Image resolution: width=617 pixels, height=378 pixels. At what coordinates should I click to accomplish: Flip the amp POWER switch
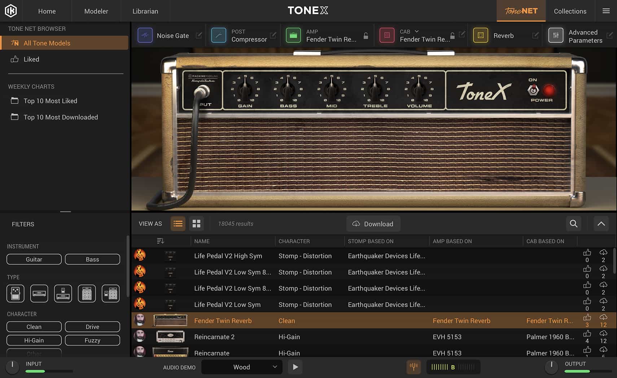coord(533,90)
